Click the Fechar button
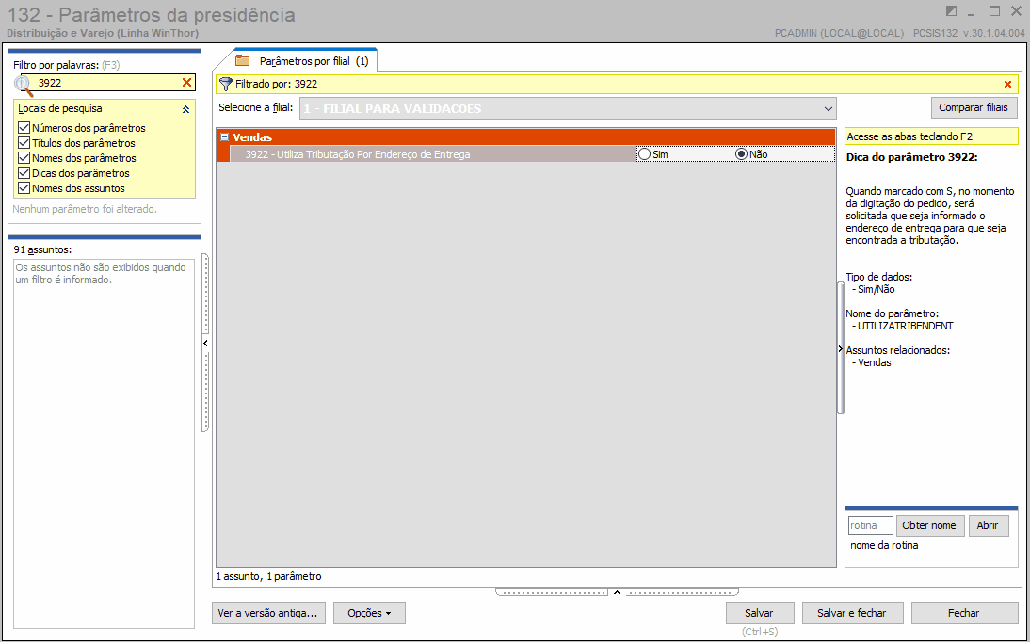This screenshot has width=1030, height=642. click(964, 613)
